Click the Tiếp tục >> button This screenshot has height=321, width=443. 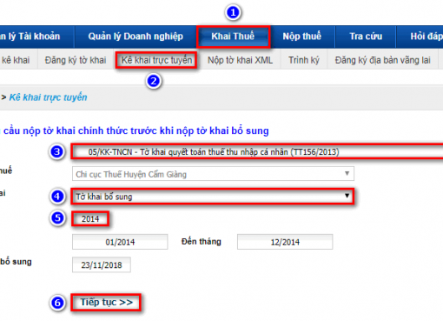pos(106,303)
